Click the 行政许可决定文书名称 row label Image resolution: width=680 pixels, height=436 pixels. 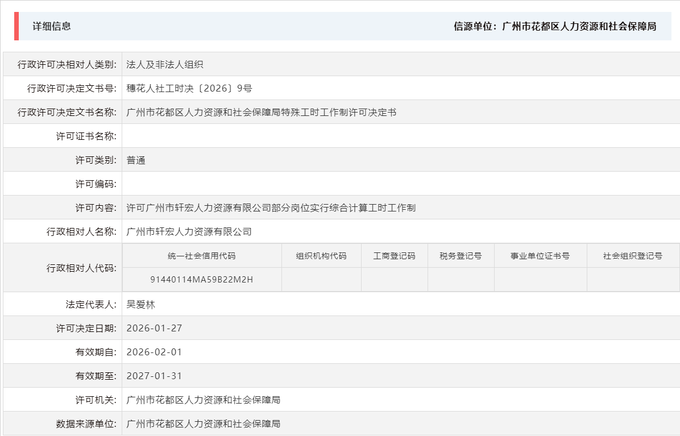point(68,111)
